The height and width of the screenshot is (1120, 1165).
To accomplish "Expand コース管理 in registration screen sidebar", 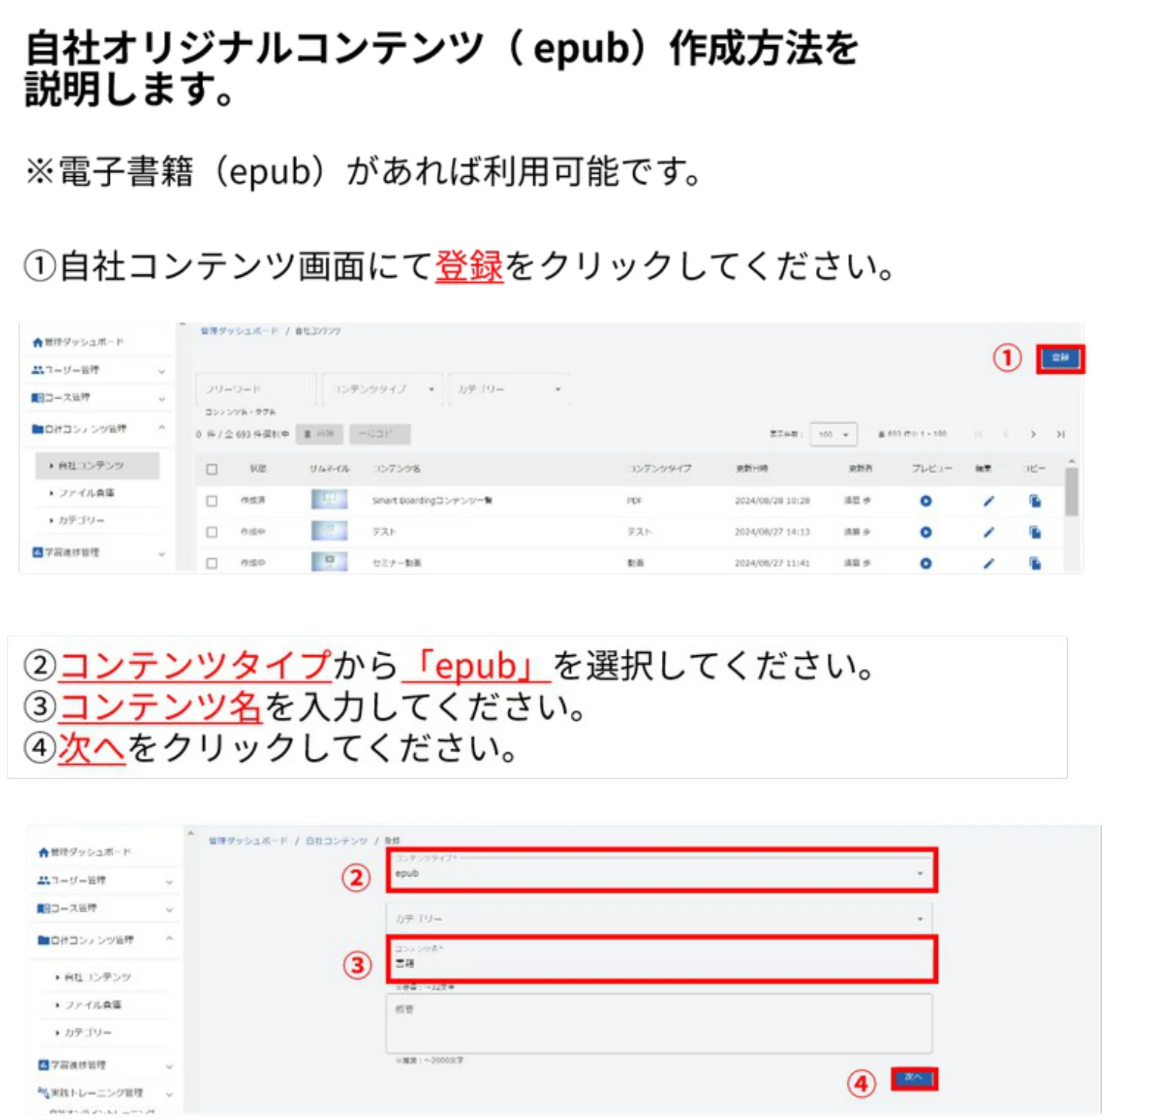I will pos(105,908).
